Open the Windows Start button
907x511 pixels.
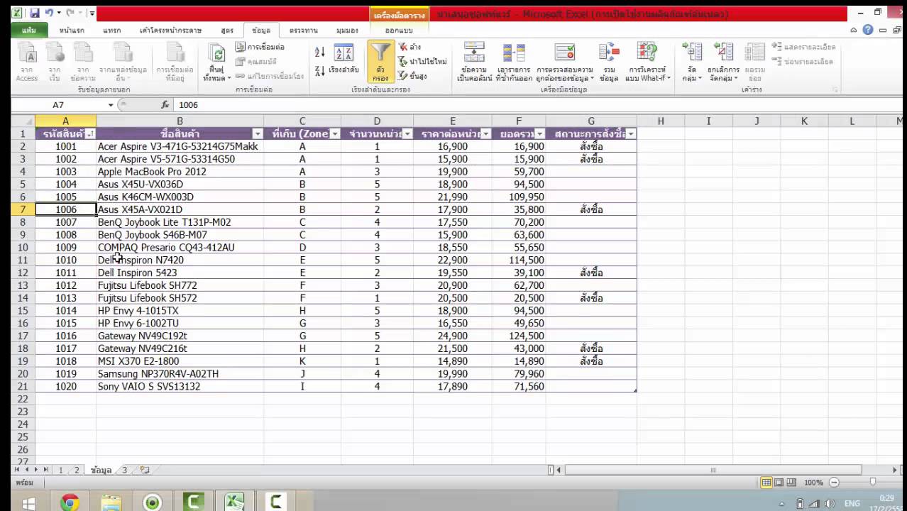tap(28, 503)
